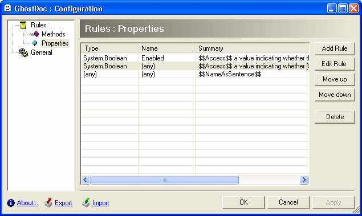The height and width of the screenshot is (216, 362).
Task: Select the Methods tree node
Action: (x=54, y=34)
